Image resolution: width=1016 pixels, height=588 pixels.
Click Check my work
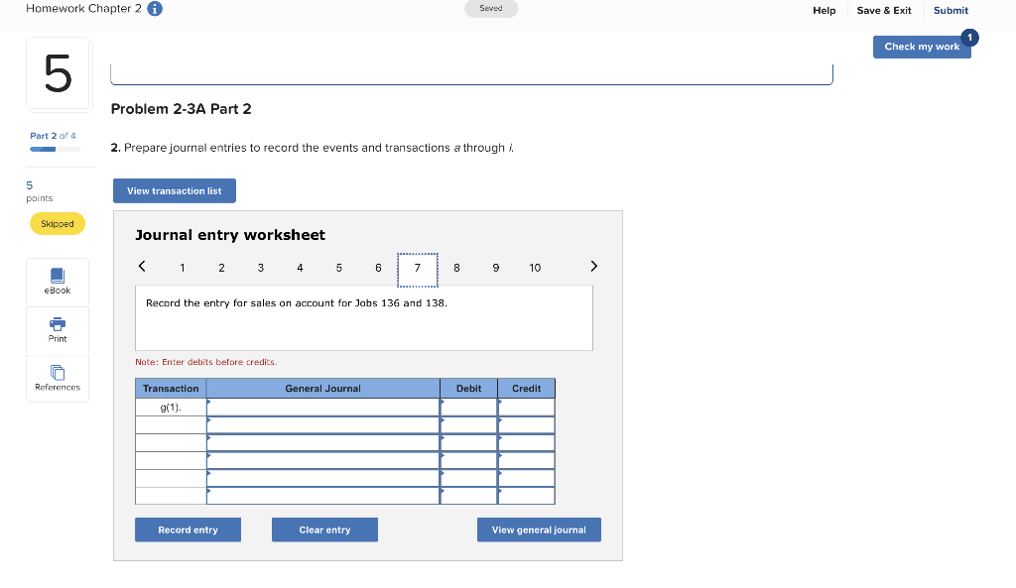coord(922,47)
